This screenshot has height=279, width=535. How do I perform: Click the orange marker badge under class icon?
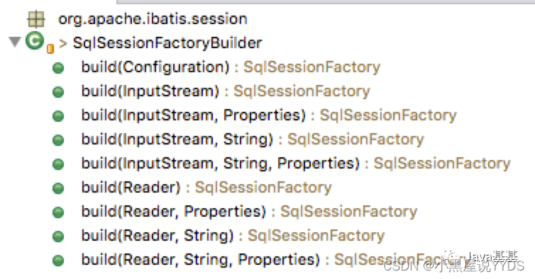point(50,49)
